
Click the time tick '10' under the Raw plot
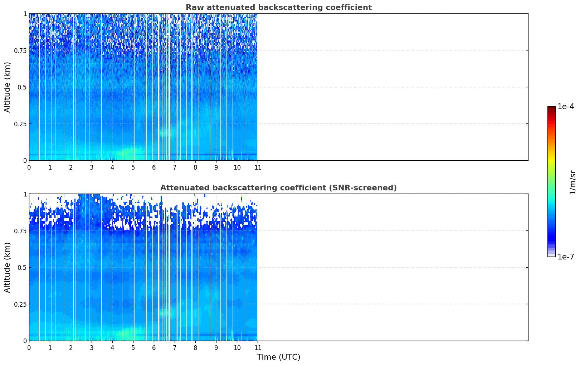237,167
